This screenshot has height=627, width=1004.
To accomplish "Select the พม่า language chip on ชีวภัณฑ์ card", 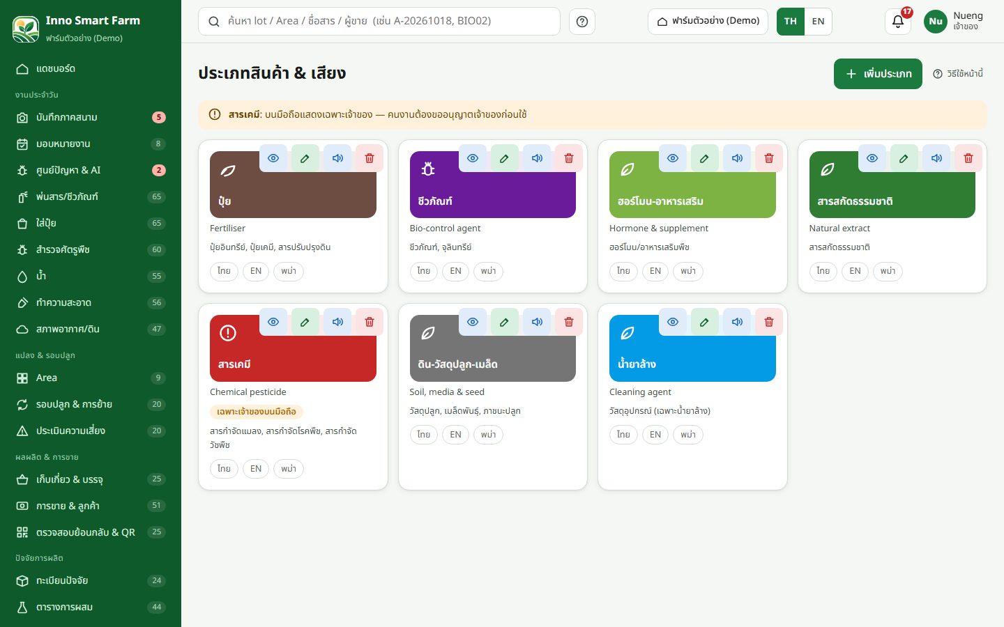I will click(488, 271).
